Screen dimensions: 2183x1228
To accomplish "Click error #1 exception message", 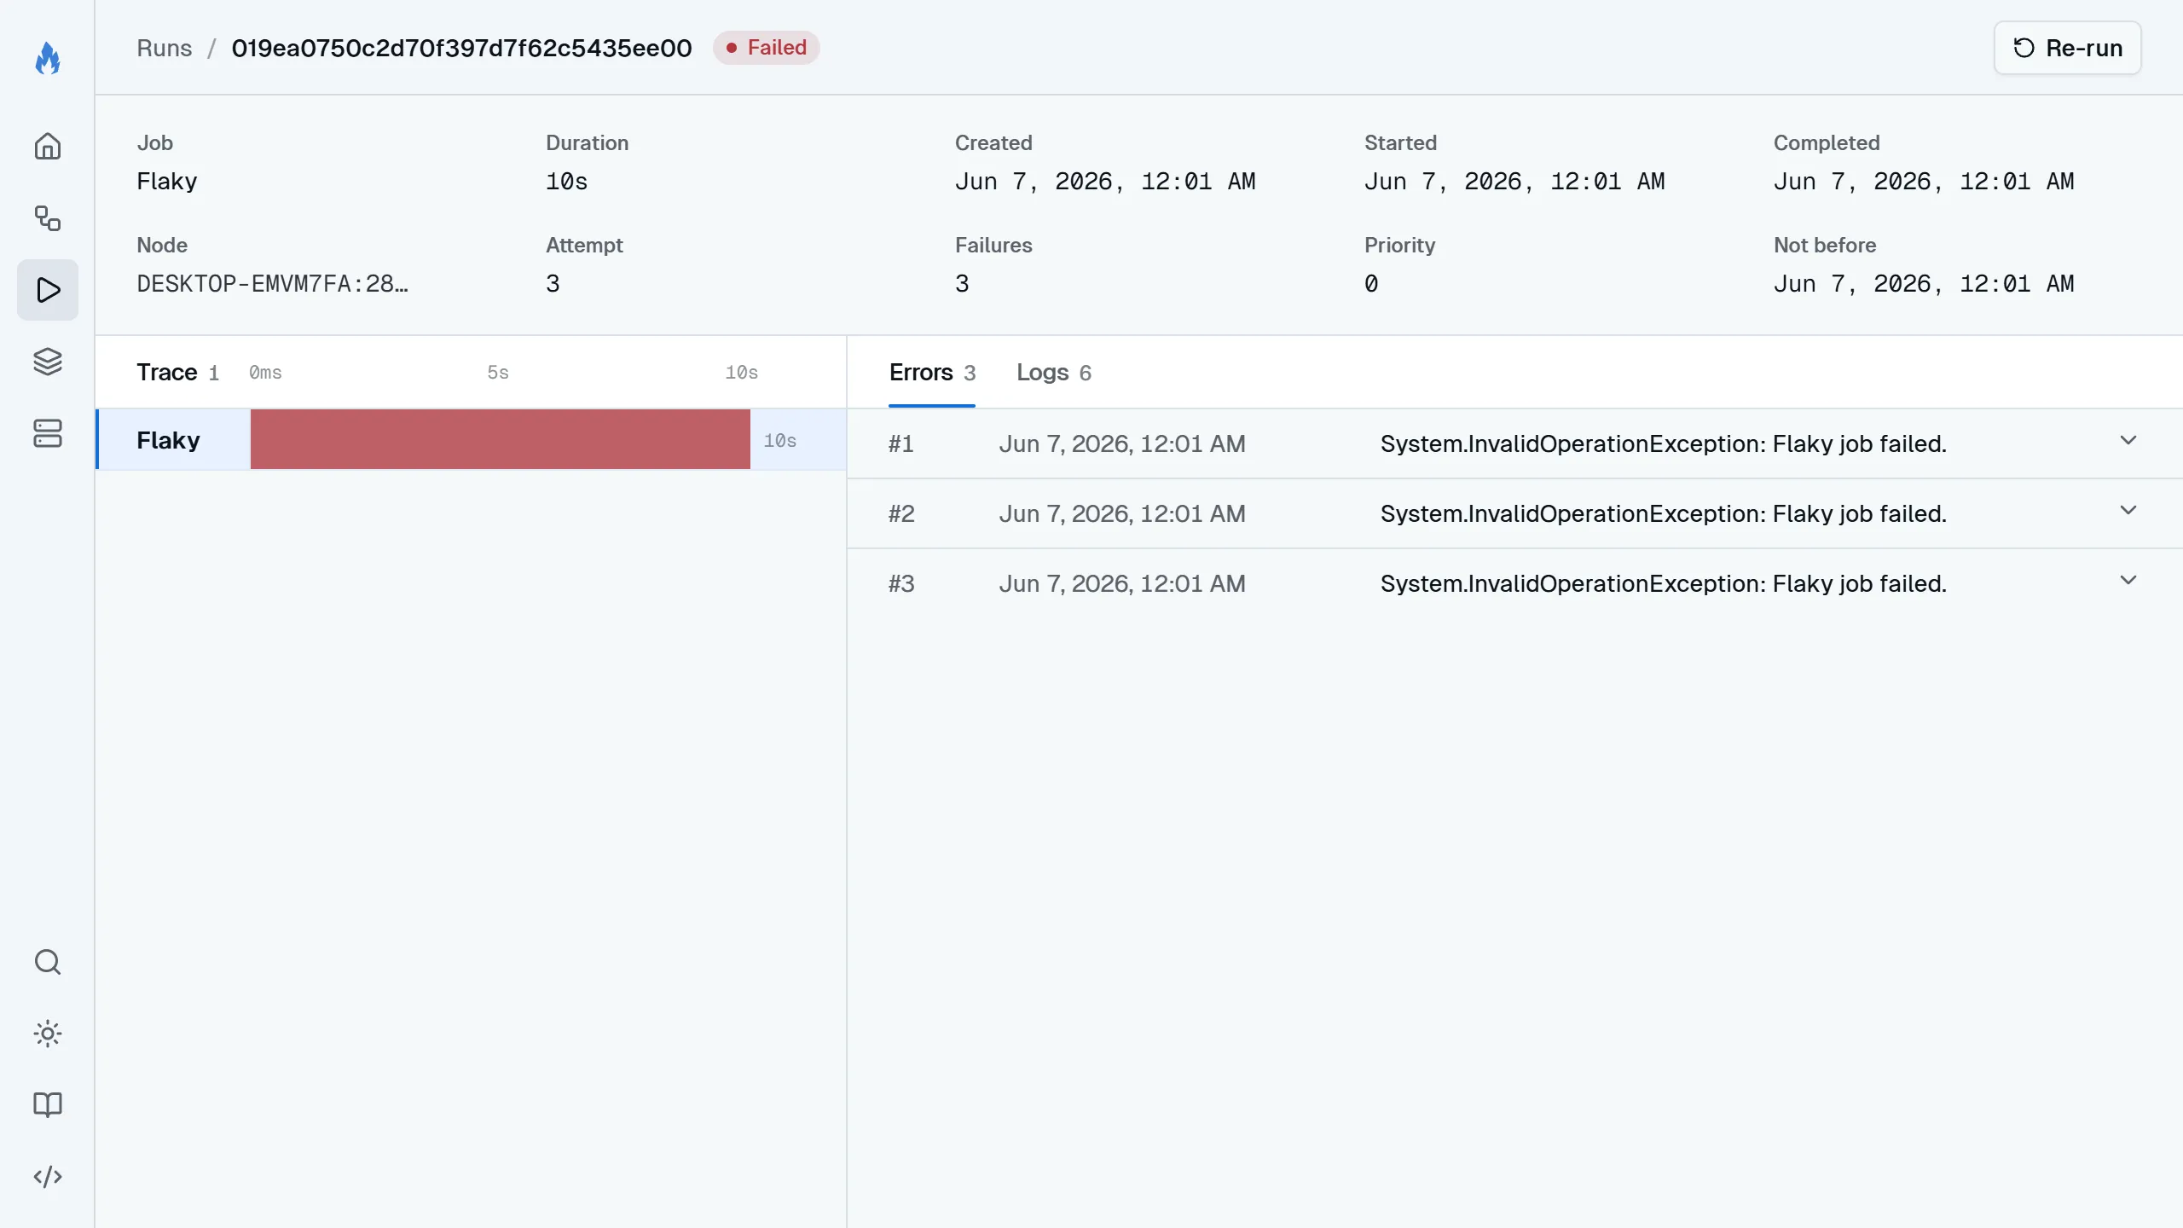I will pyautogui.click(x=1664, y=444).
